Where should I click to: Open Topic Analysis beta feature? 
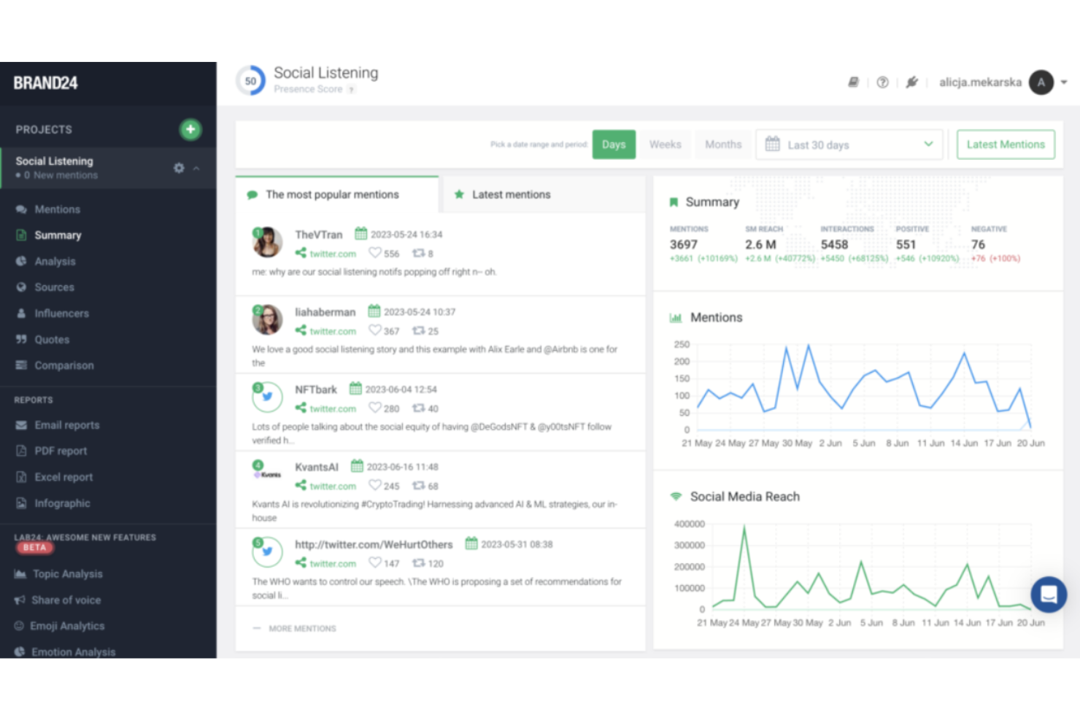(x=67, y=574)
